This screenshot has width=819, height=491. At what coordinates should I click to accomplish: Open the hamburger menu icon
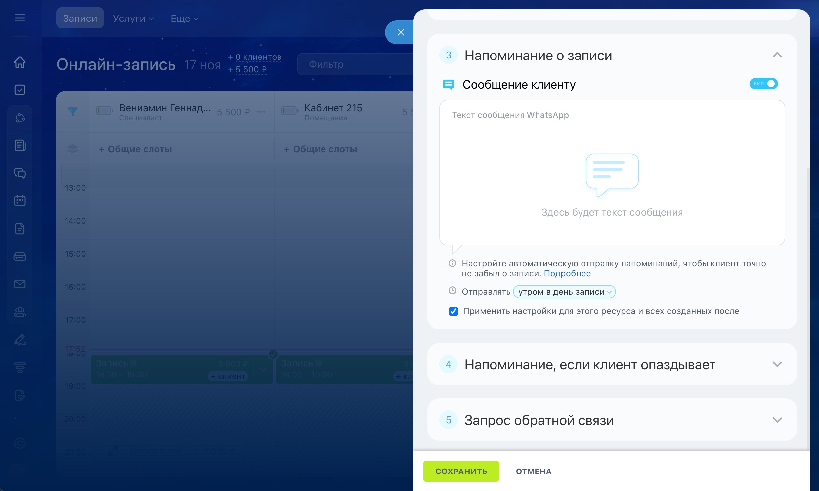20,18
